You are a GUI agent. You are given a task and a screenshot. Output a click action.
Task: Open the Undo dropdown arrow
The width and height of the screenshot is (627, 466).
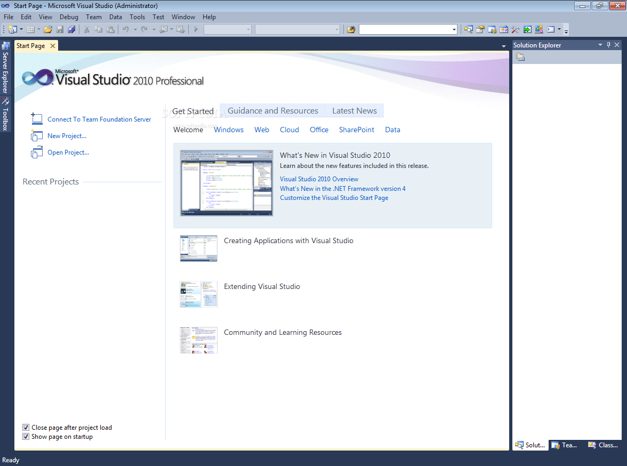click(x=135, y=29)
